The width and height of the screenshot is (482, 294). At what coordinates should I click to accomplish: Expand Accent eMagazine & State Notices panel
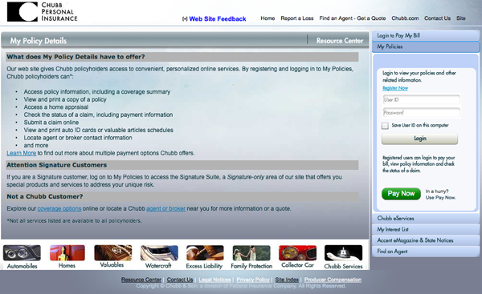[x=426, y=240]
